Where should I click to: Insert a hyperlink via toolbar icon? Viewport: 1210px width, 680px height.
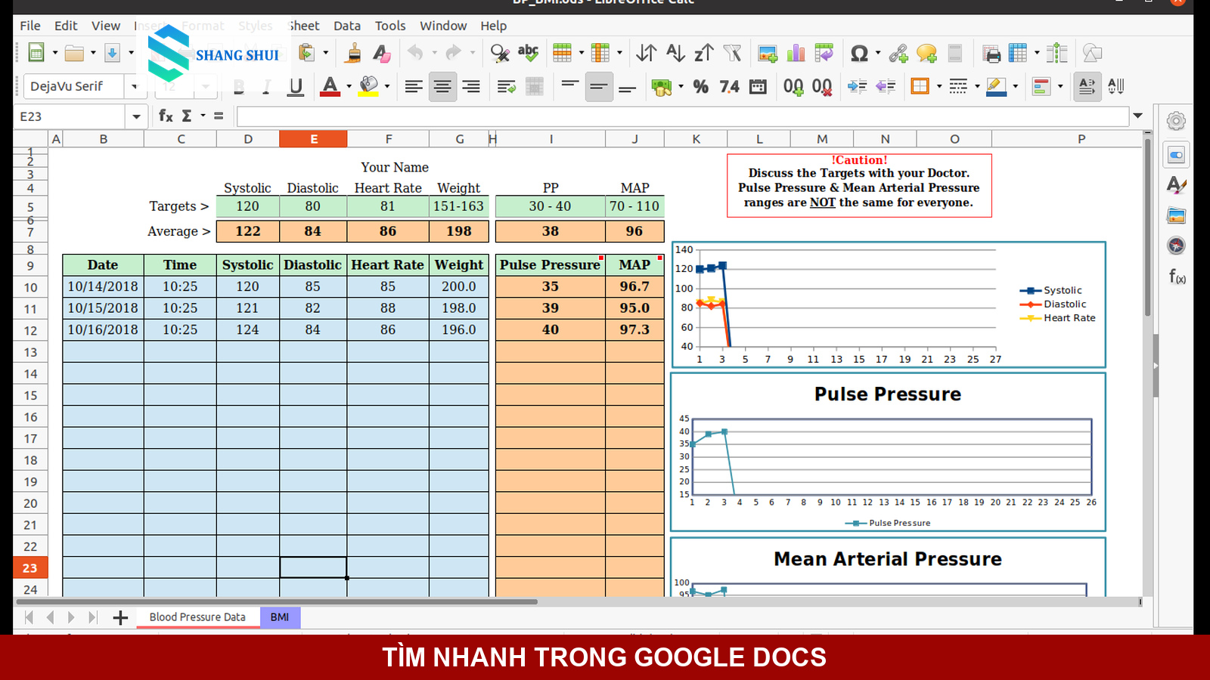[898, 53]
